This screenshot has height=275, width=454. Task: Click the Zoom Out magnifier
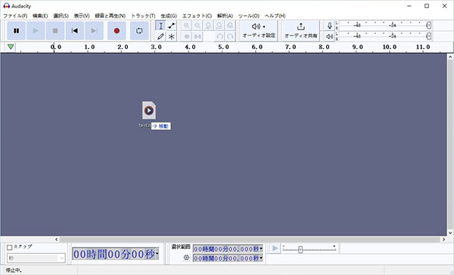[x=197, y=26]
